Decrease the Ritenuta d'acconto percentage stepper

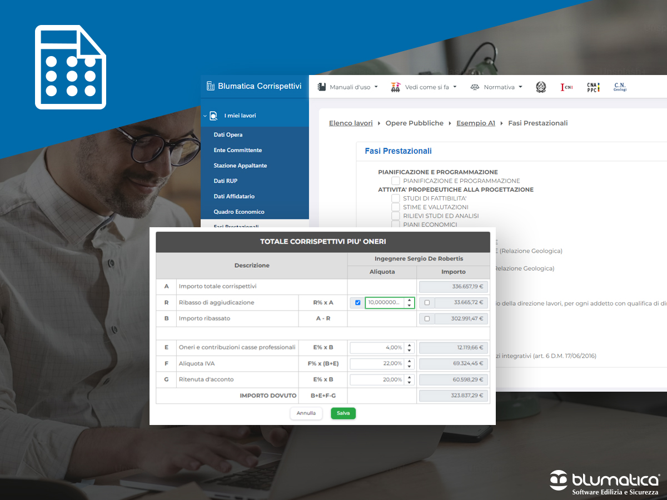(x=410, y=383)
